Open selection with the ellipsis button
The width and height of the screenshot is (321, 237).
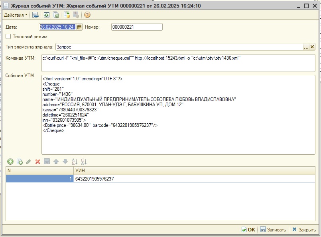click(x=306, y=47)
